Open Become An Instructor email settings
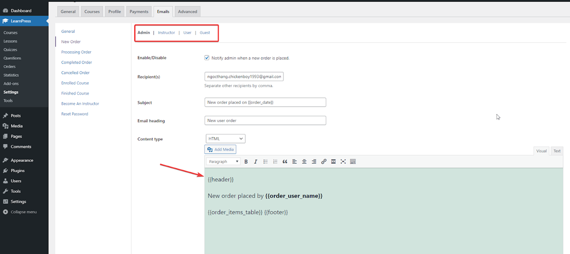The height and width of the screenshot is (254, 570). point(80,104)
